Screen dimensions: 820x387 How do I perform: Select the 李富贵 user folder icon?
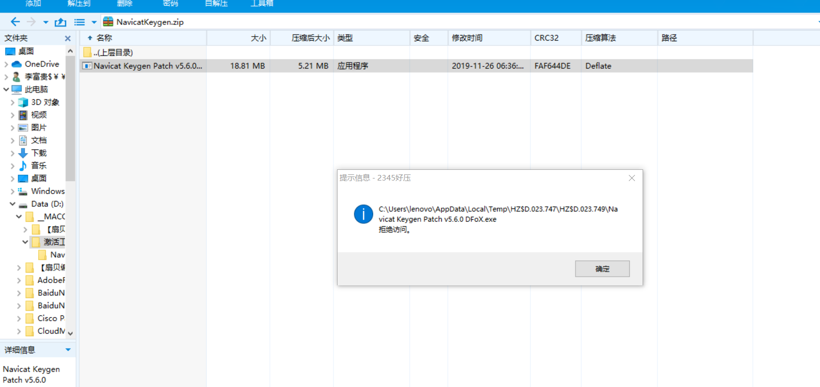(x=16, y=77)
